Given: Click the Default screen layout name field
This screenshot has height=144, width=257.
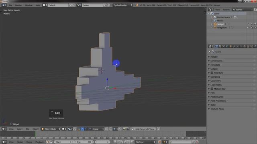Looking at the screenshot, I should coord(58,5).
